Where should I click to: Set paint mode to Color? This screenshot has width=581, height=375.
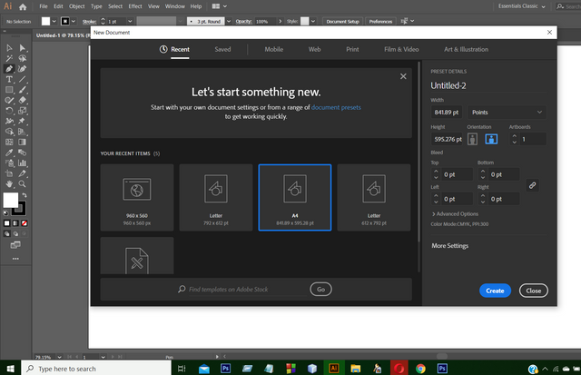(6, 223)
